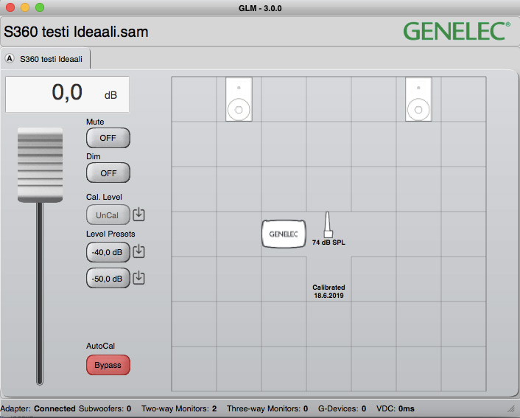The height and width of the screenshot is (418, 520).
Task: Switch to S360 testi Ideaali group tab
Action: coord(46,59)
